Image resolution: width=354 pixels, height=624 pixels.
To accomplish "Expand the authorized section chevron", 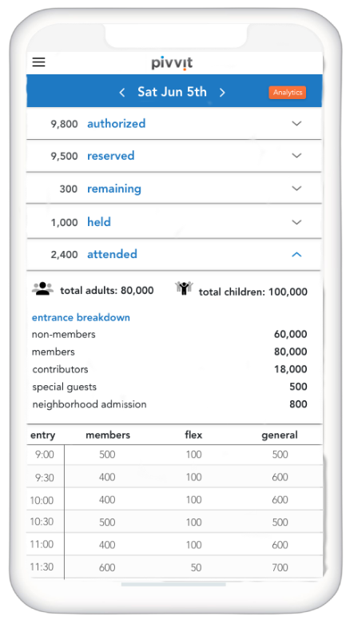I will [296, 123].
